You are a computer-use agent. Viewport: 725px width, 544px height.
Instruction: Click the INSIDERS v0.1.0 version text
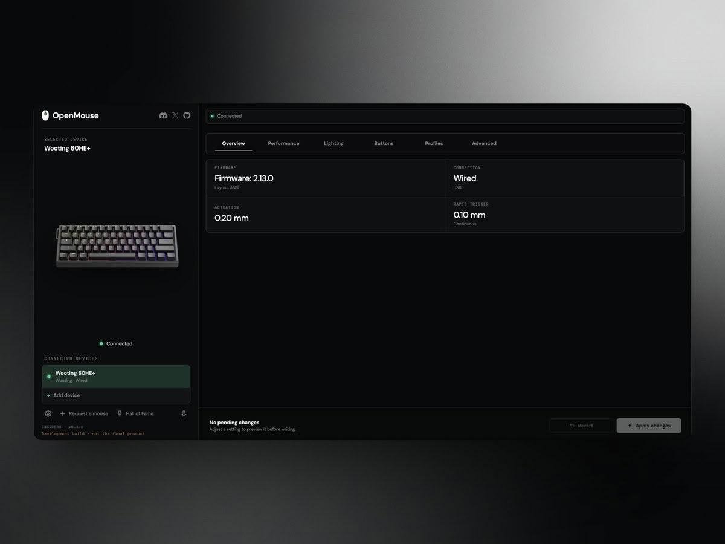coord(63,427)
